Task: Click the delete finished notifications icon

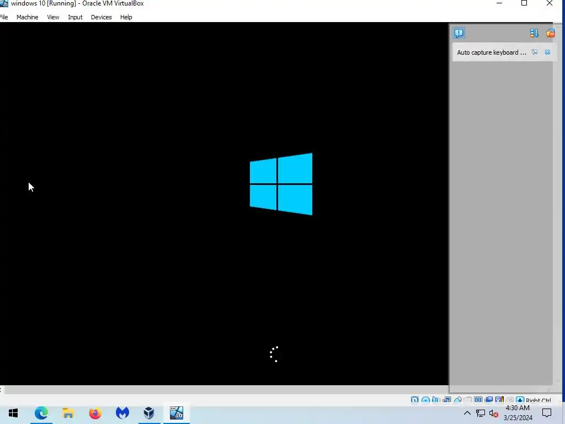Action: (550, 33)
